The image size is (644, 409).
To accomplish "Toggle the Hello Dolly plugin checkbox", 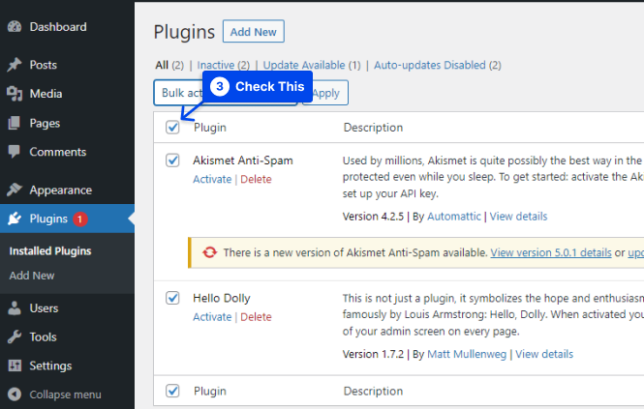I will (x=172, y=298).
